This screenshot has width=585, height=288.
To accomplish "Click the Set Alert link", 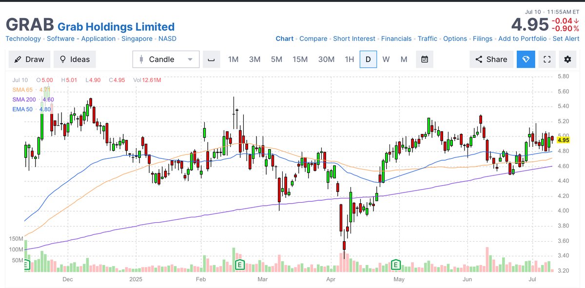I will coord(566,38).
